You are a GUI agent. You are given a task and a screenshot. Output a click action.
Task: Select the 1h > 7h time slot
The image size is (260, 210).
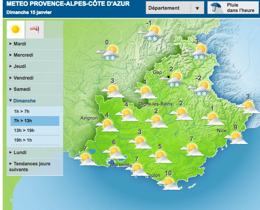(35, 111)
